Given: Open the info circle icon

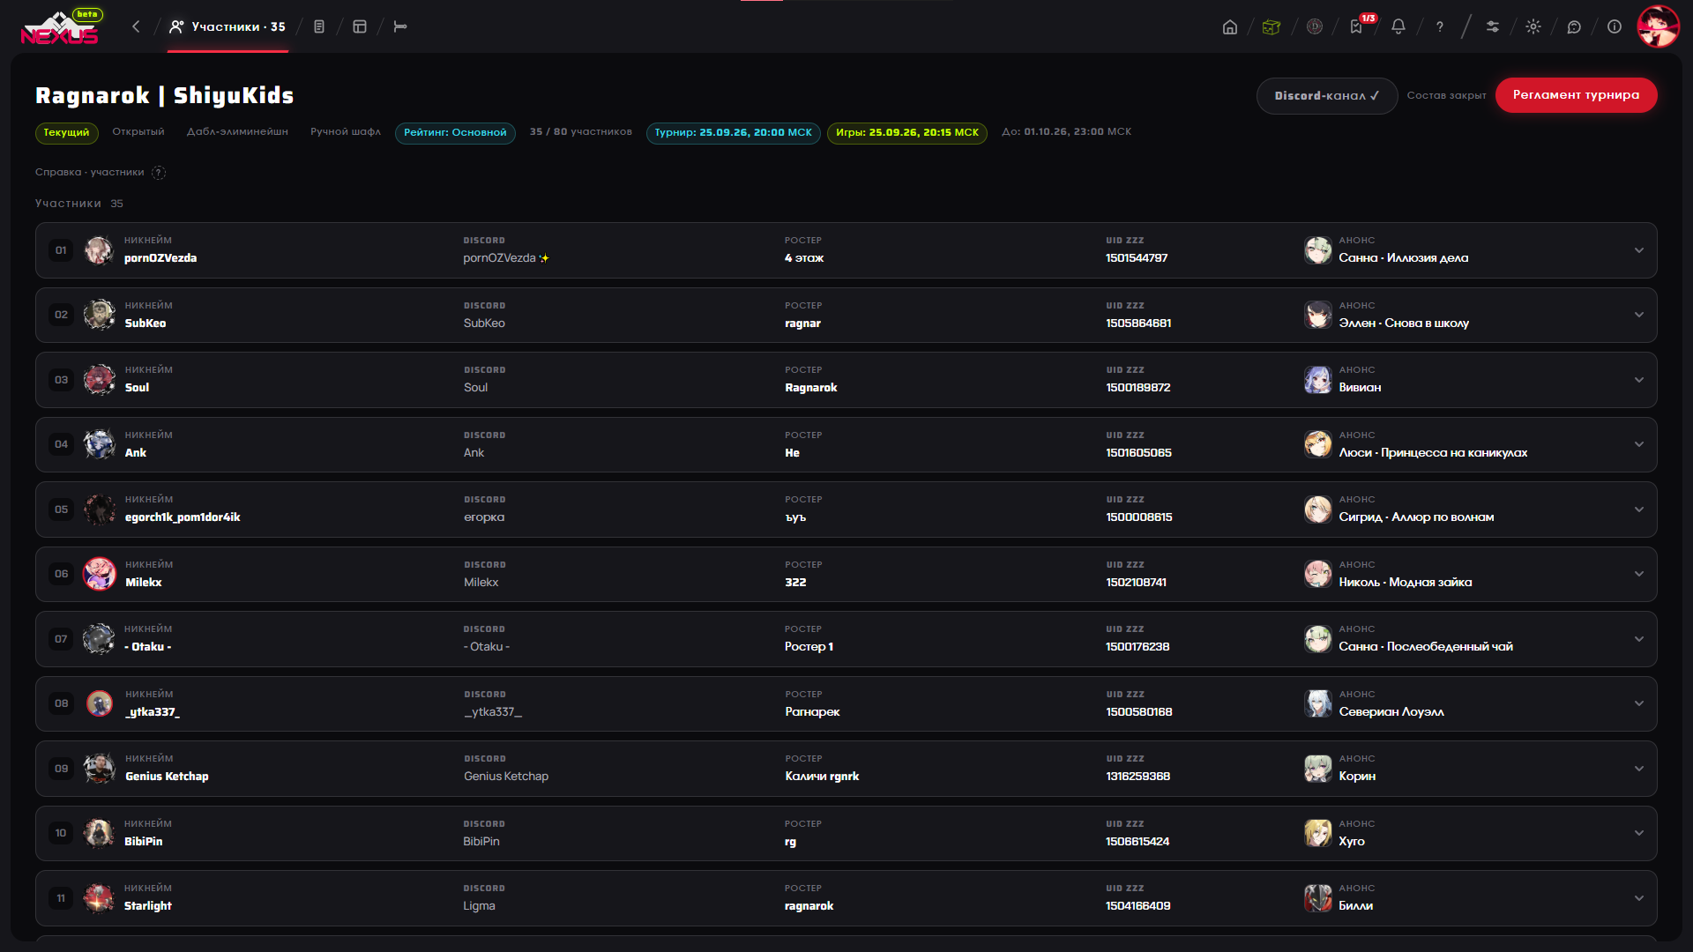Looking at the screenshot, I should (1615, 26).
